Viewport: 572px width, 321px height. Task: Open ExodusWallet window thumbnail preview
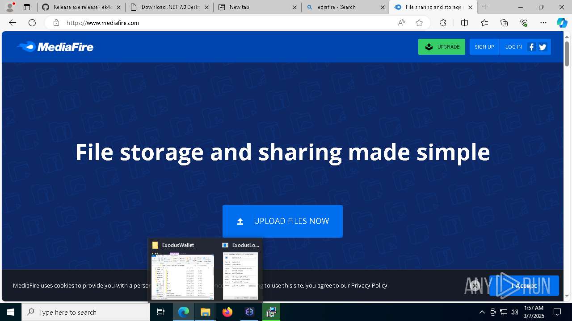coord(183,271)
